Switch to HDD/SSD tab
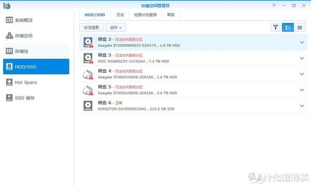 (x=95, y=15)
